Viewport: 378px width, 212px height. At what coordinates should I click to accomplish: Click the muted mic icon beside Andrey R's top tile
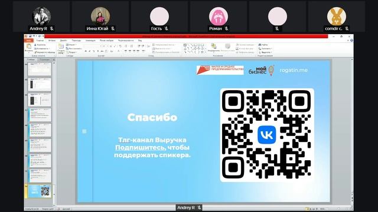[x=51, y=29]
